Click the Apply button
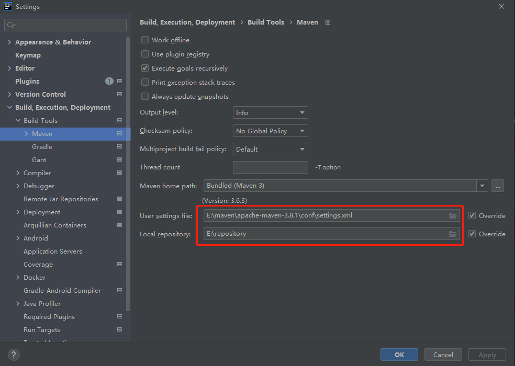Viewport: 515px width, 366px height. coord(487,354)
